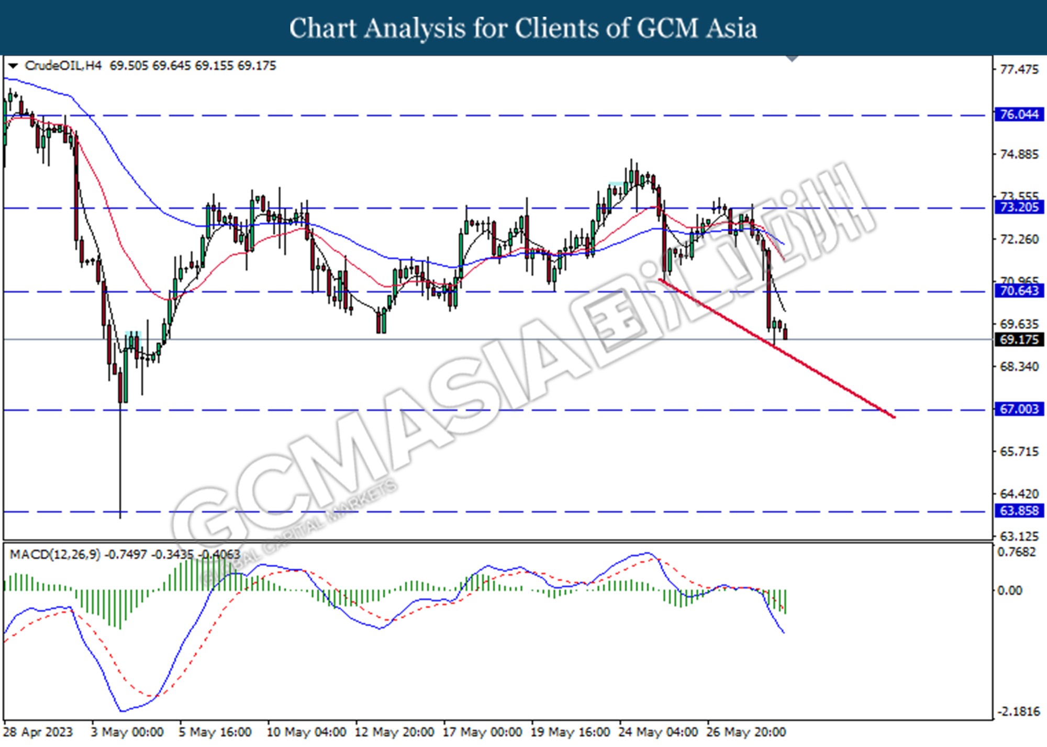This screenshot has width=1047, height=747.
Task: Select the 76.044 resistance level label
Action: 1019,115
